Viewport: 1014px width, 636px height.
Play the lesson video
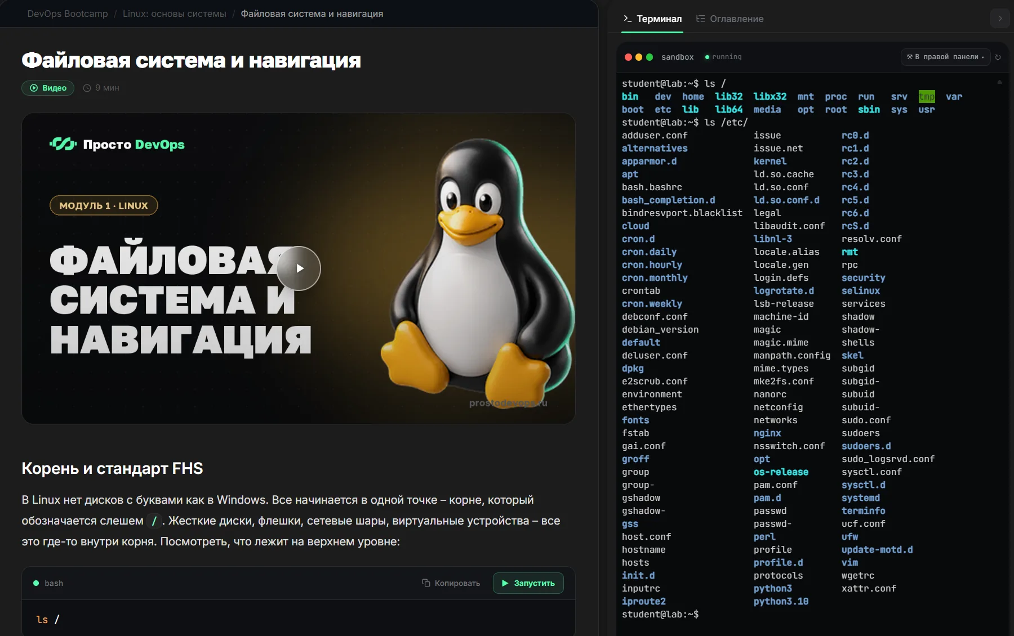[x=299, y=268]
